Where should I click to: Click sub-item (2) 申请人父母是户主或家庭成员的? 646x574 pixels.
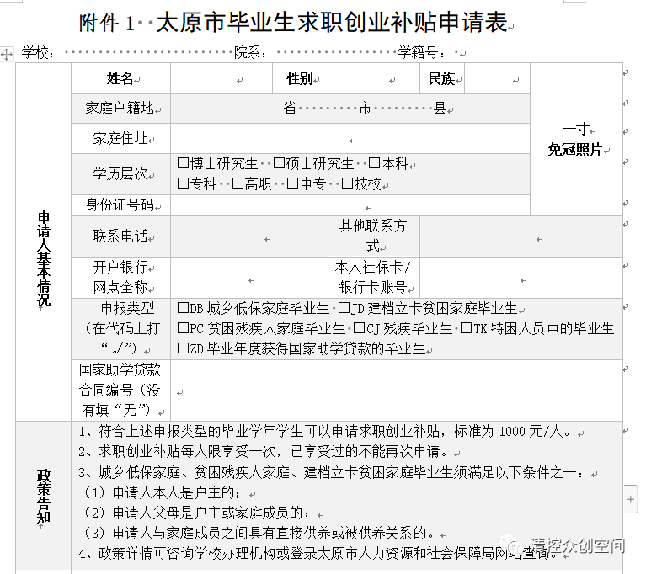coord(197,513)
